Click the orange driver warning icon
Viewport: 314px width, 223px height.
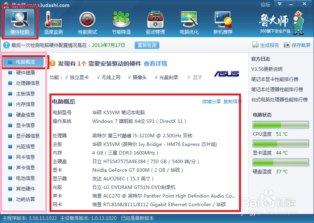click(x=53, y=63)
